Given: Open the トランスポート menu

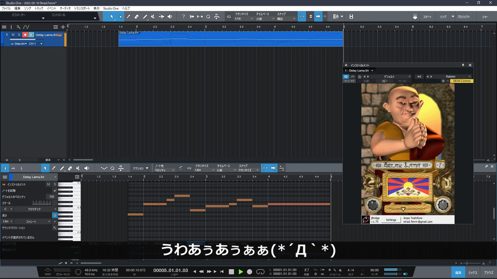Looking at the screenshot, I should point(82,8).
